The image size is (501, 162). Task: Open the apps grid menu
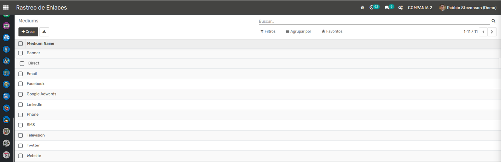tap(6, 7)
